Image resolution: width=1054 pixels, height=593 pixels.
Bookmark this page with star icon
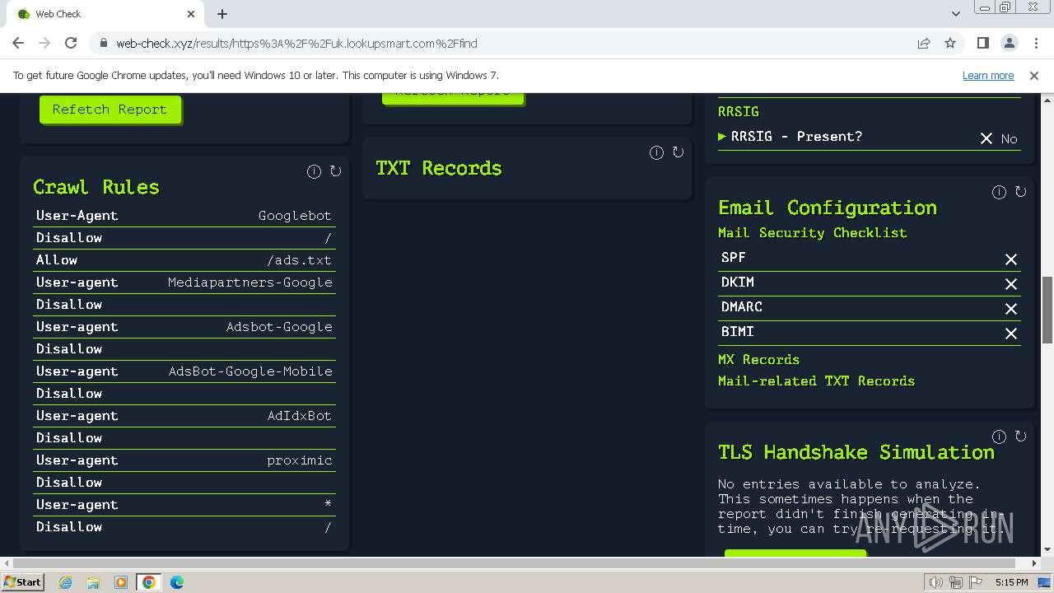click(950, 43)
